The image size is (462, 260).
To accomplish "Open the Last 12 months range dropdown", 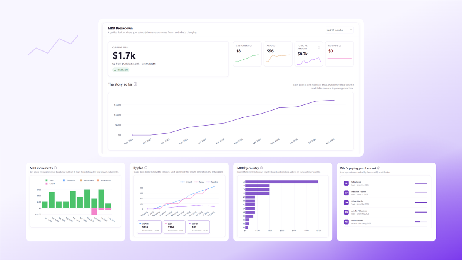I will [x=339, y=30].
